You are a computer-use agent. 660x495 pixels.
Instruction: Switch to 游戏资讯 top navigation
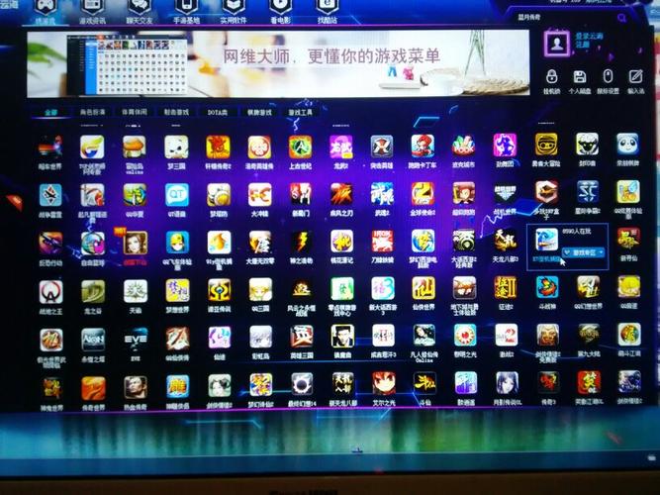pos(93,10)
